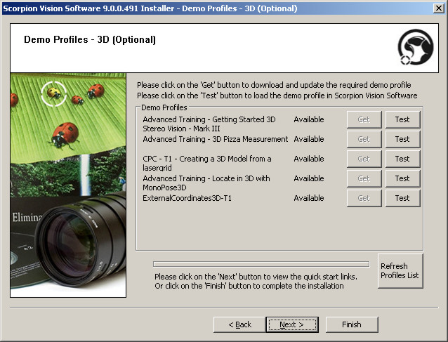Refresh the Profiles List

[x=400, y=271]
